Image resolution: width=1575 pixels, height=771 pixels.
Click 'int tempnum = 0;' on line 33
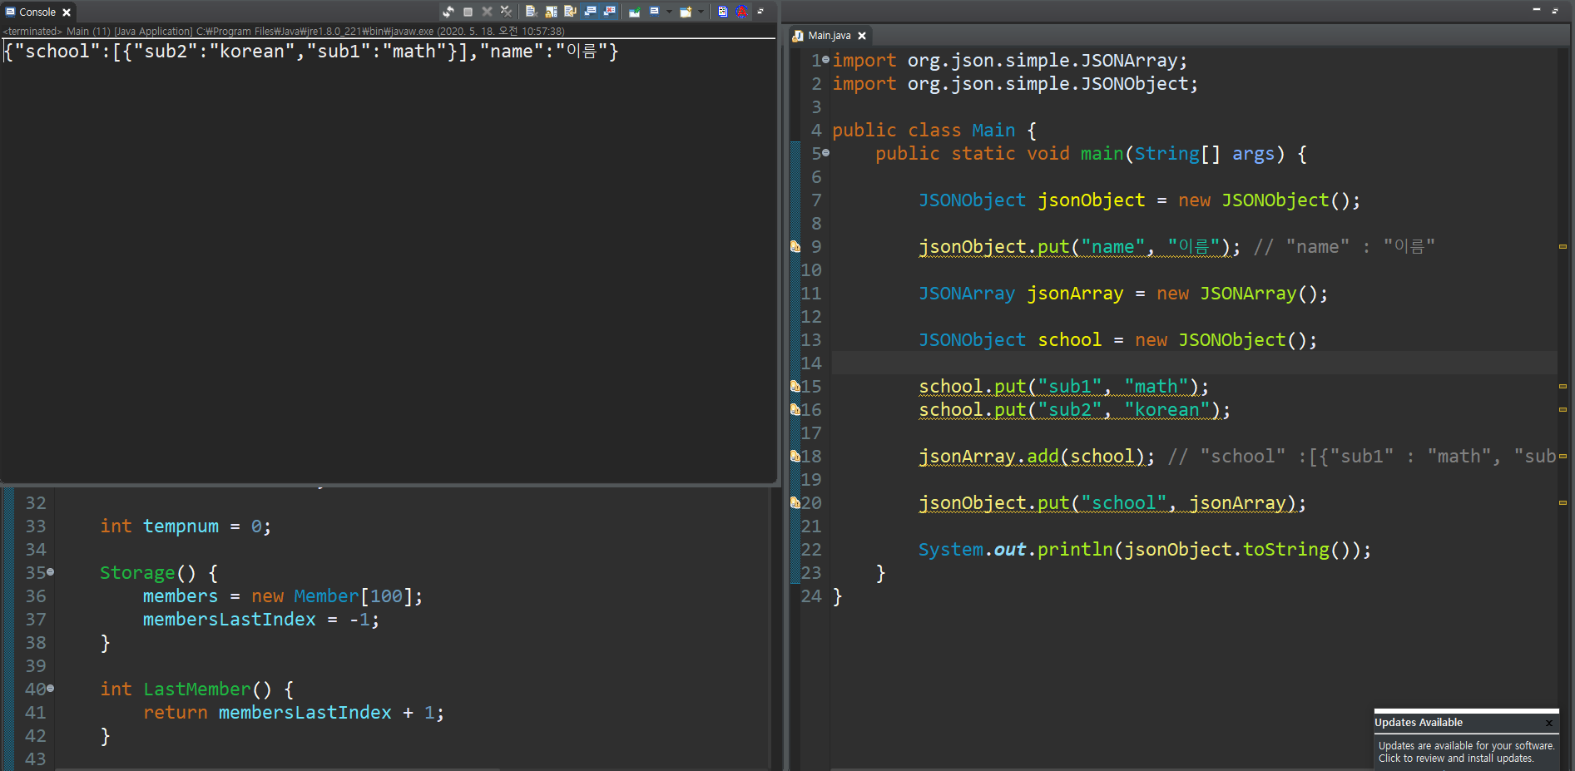[186, 526]
